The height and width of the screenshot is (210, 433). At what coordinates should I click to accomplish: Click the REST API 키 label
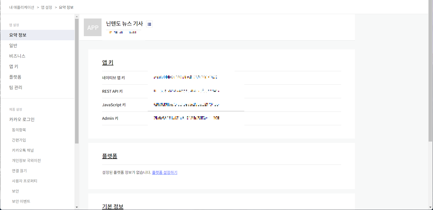[x=112, y=91]
